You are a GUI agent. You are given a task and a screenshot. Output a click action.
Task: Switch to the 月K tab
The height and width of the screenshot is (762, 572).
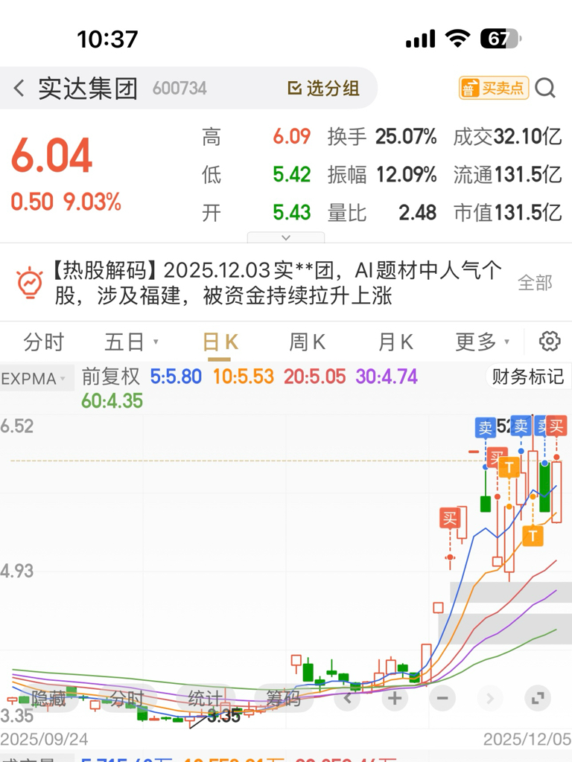[395, 342]
